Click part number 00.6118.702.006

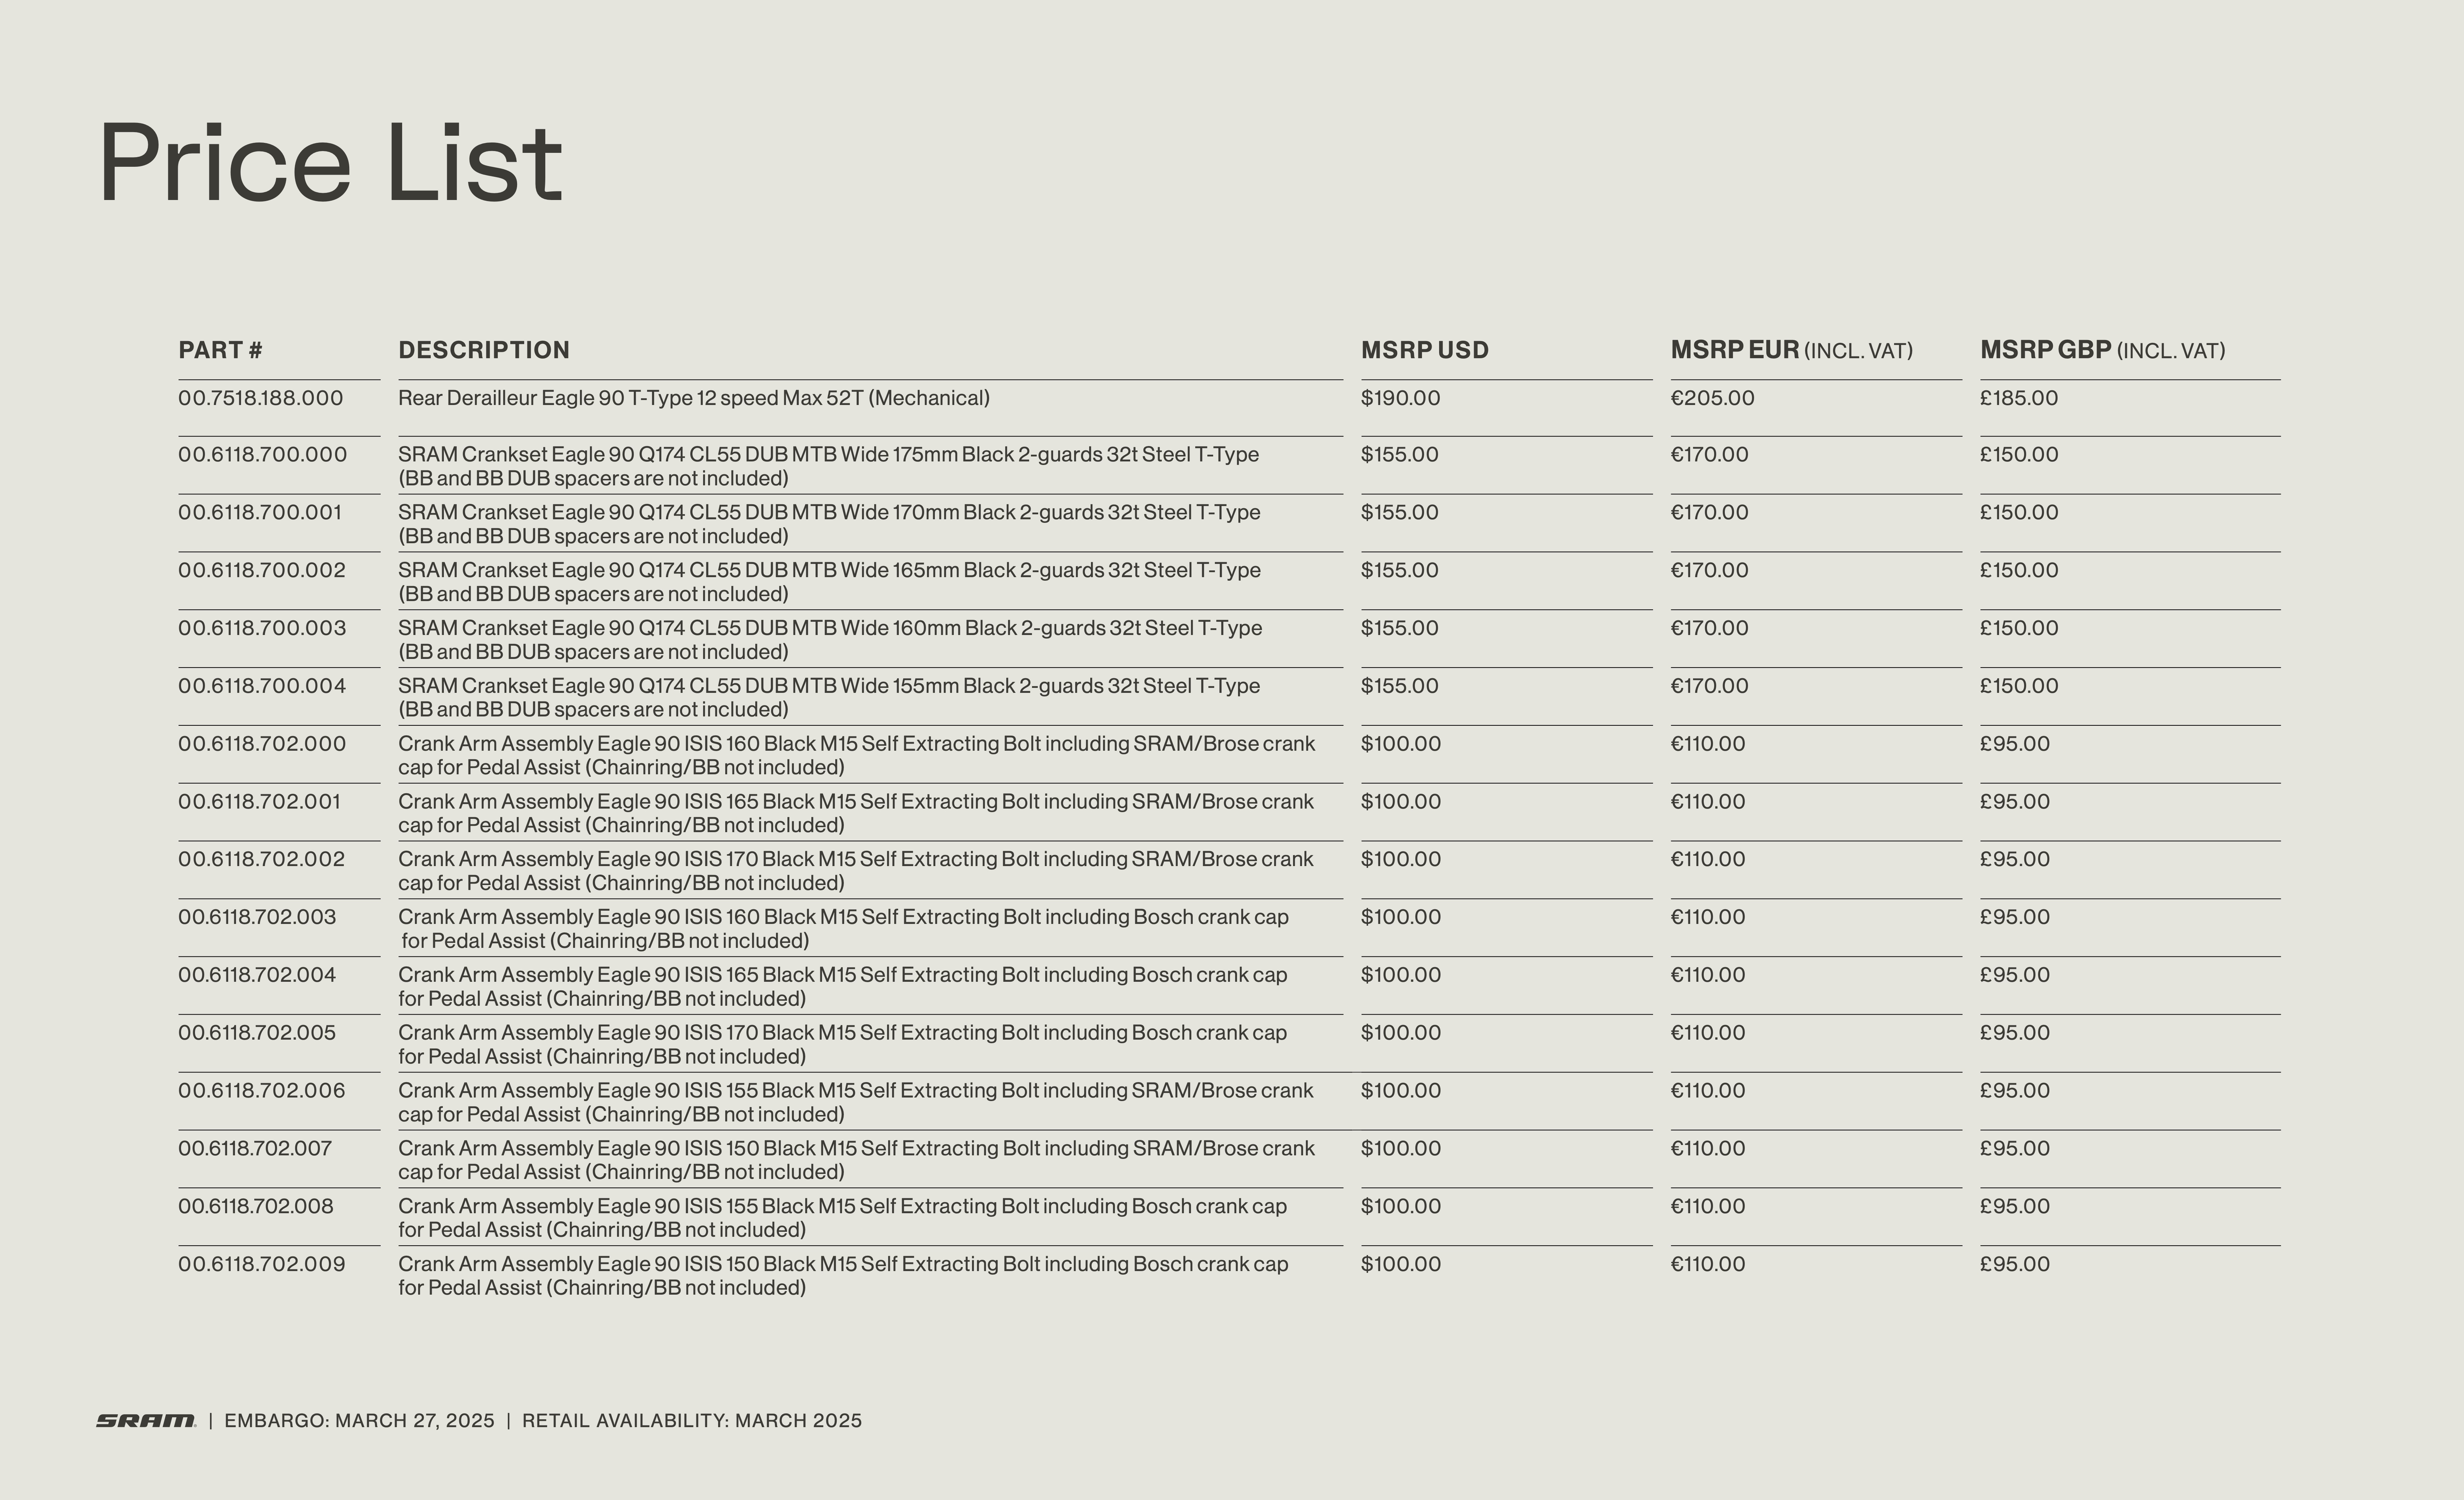pos(262,1091)
